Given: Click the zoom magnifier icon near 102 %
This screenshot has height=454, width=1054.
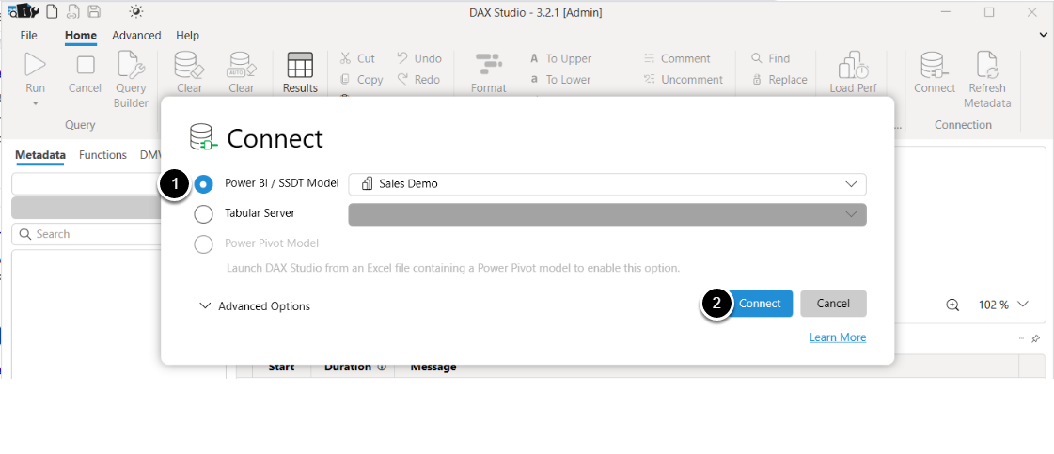Looking at the screenshot, I should (x=952, y=305).
